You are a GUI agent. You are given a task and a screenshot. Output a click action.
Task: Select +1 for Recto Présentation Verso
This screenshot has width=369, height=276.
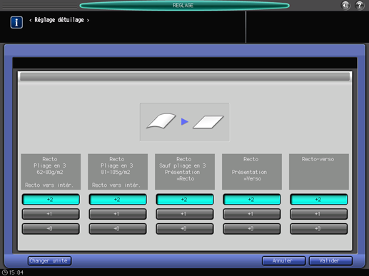tap(252, 214)
